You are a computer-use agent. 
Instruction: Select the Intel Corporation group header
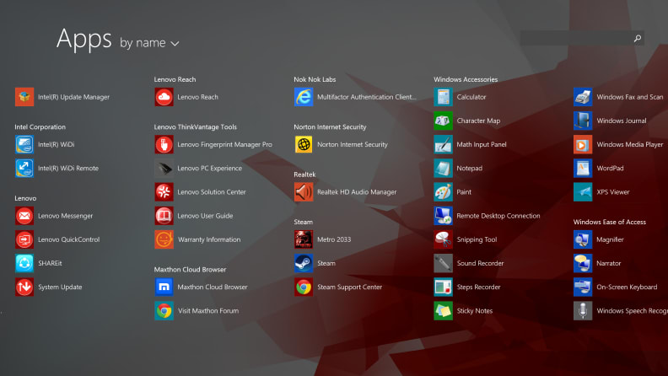[40, 127]
